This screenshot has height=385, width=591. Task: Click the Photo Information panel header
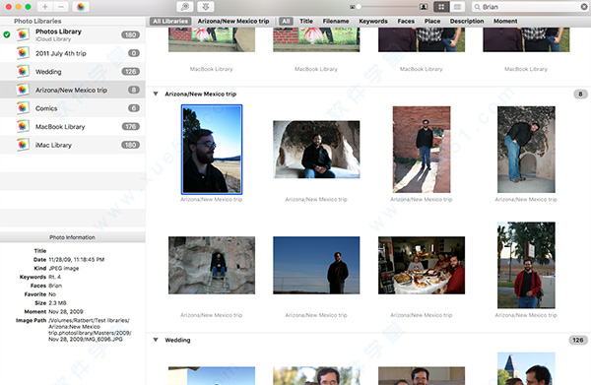pos(72,237)
